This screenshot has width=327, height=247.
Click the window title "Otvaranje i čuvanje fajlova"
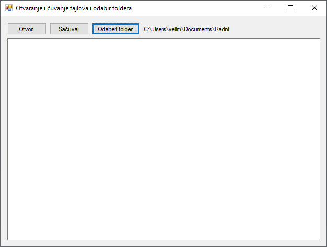pyautogui.click(x=74, y=8)
